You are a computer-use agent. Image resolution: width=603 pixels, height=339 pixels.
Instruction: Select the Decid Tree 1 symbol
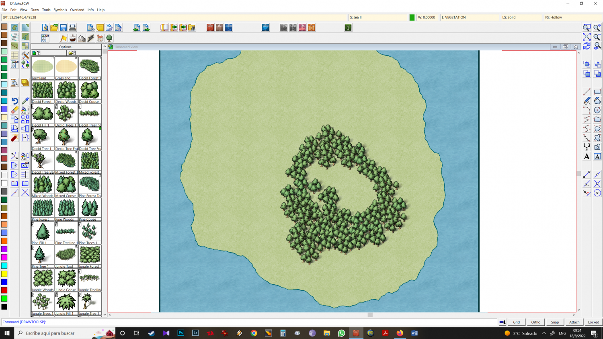[x=43, y=139]
